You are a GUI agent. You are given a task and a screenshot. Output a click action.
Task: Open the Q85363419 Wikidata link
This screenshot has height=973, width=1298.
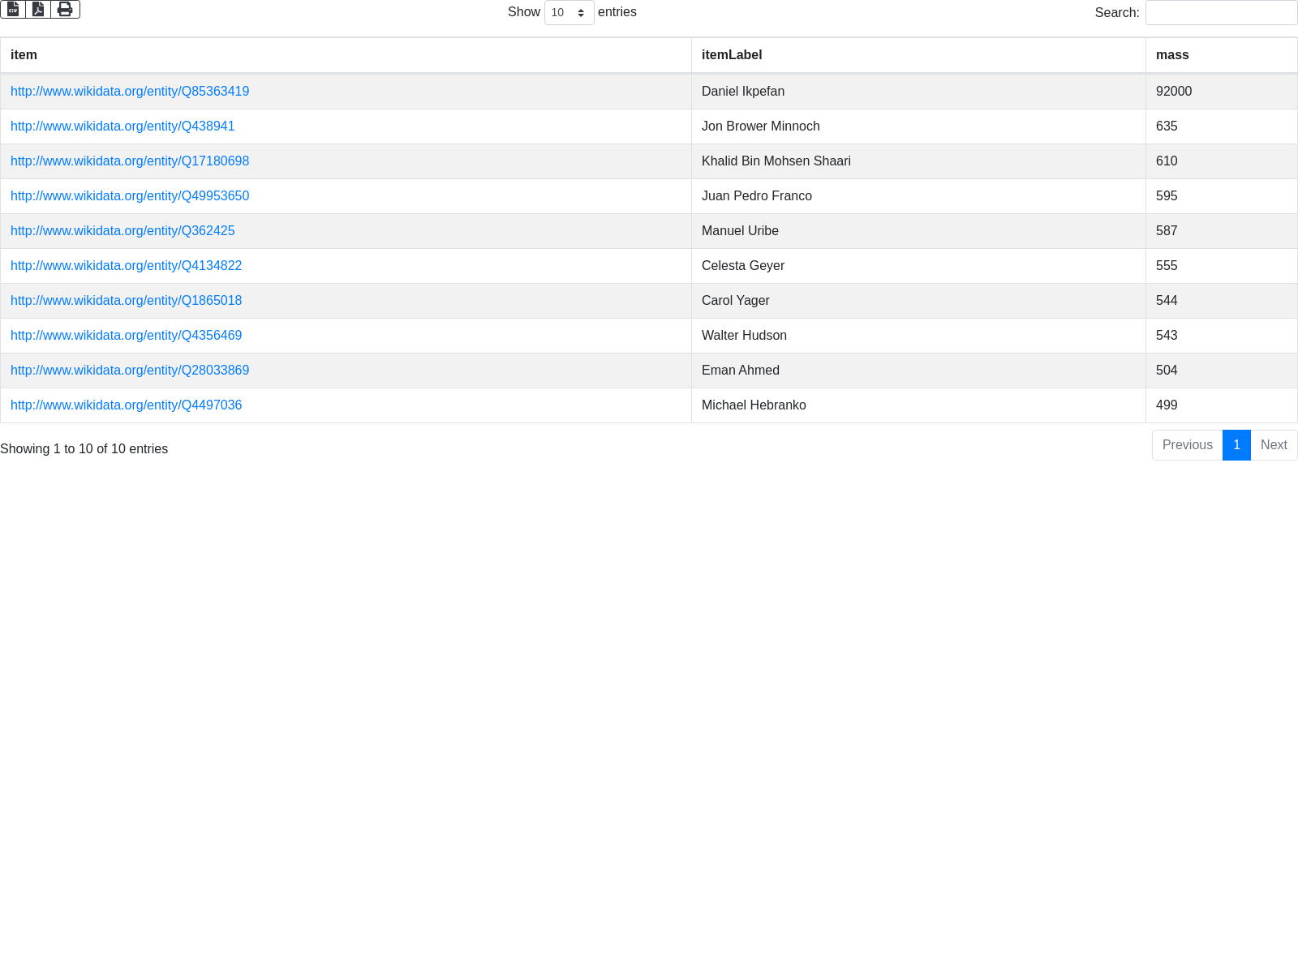(130, 92)
